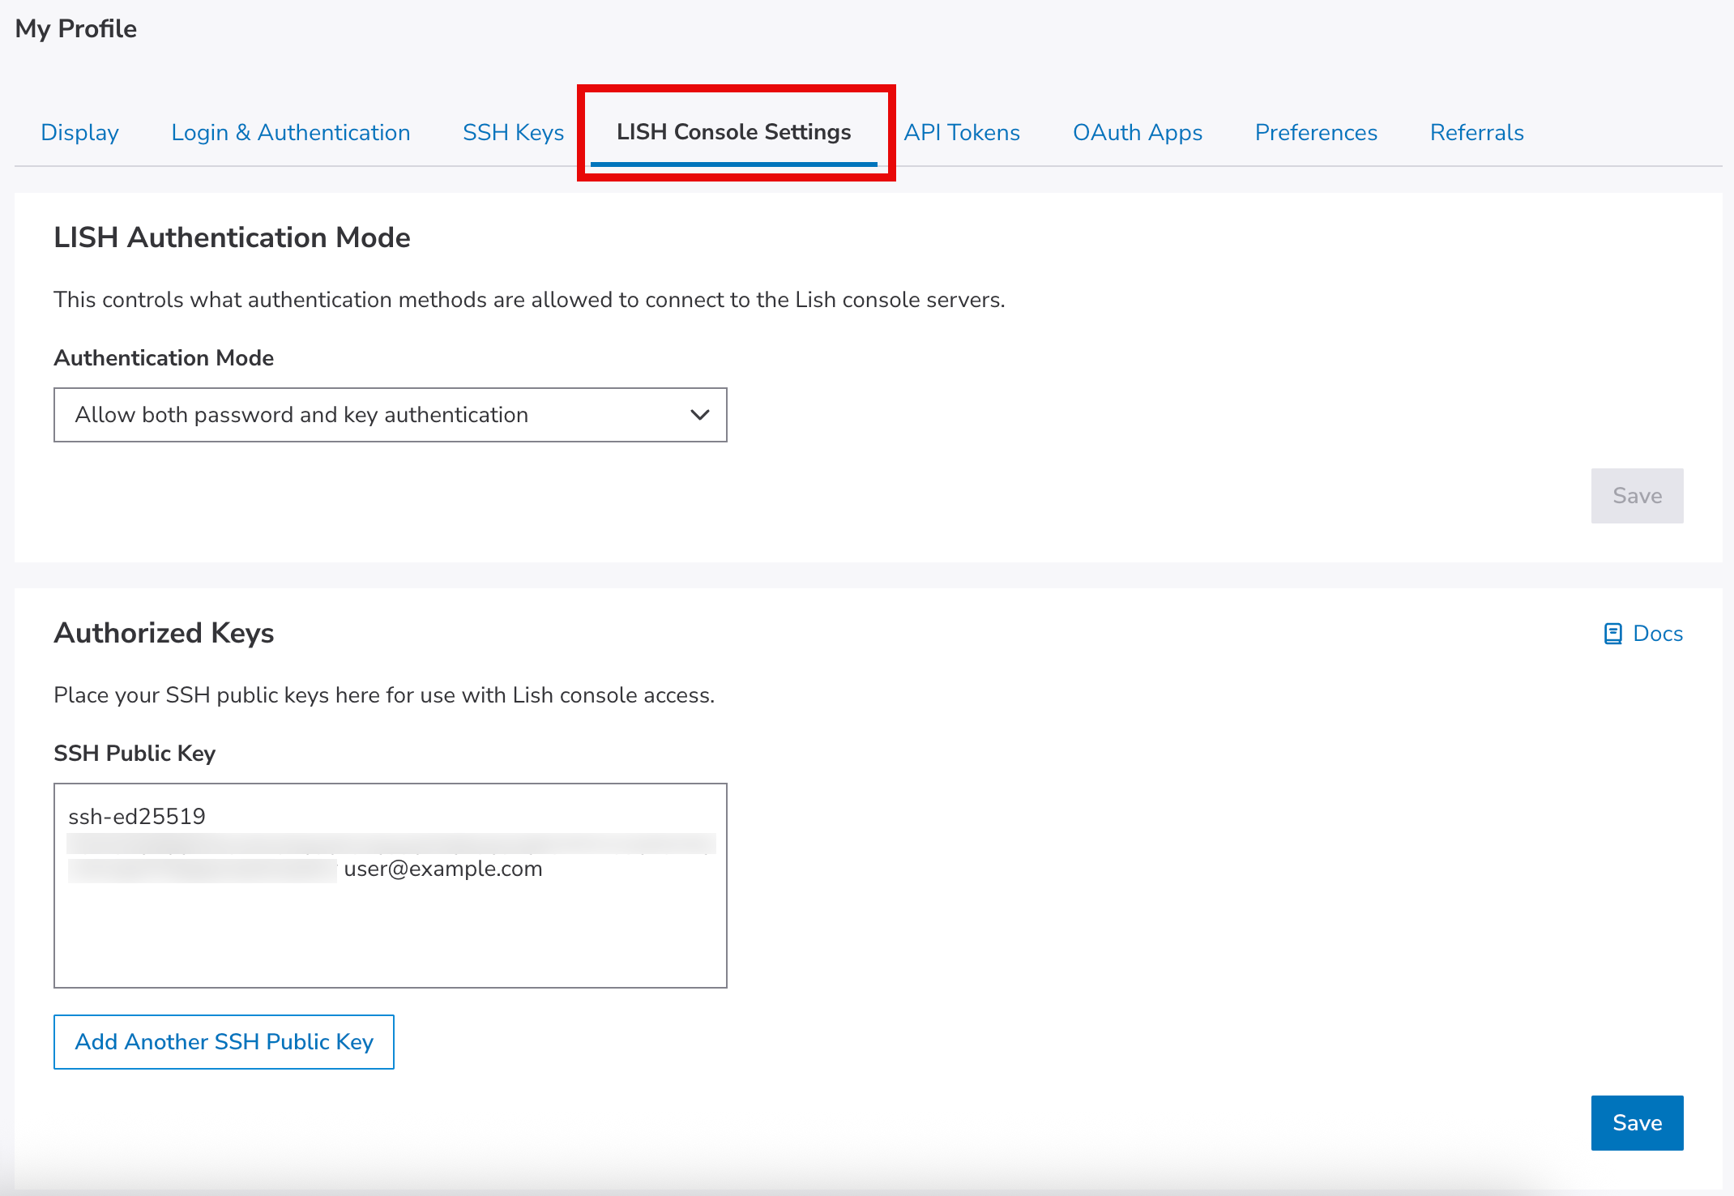Click the Authorized Keys heading
The height and width of the screenshot is (1196, 1734).
coord(164,633)
